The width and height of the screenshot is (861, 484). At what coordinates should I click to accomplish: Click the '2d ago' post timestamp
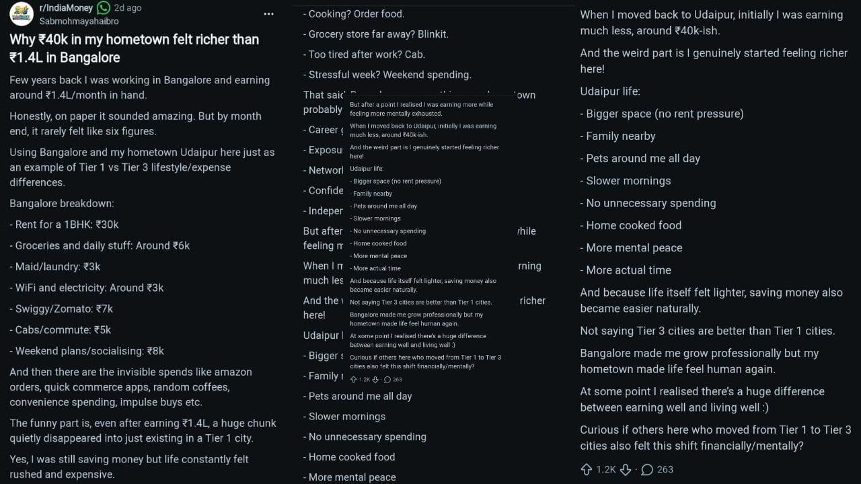click(128, 8)
